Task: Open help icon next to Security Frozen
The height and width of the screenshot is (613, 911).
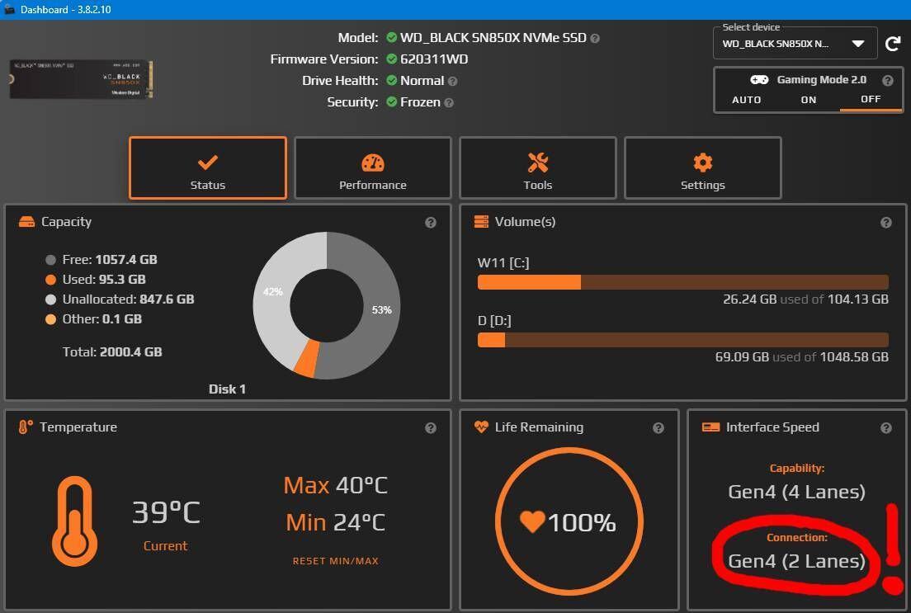Action: pos(449,103)
